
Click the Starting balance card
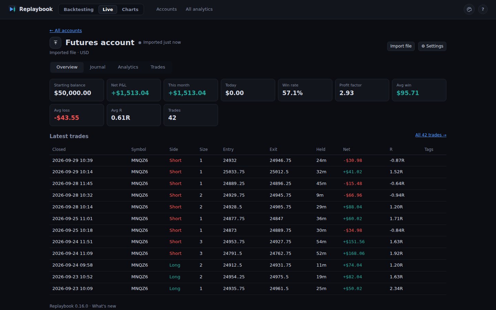tap(77, 90)
